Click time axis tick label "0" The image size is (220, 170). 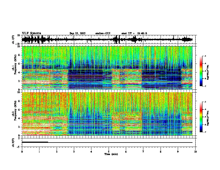click(22, 152)
